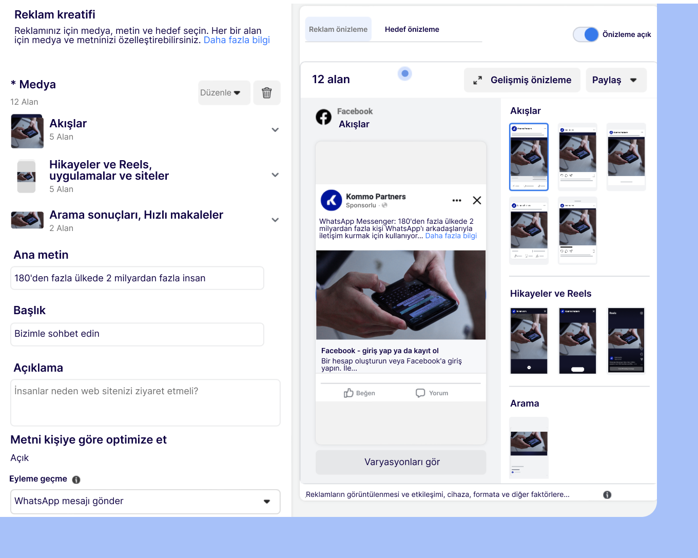Open the Düzenle dropdown

[224, 93]
